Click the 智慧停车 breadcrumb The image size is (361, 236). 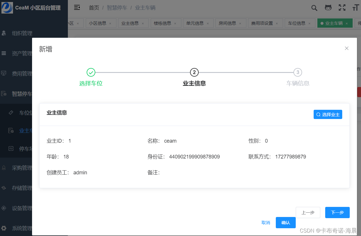[x=117, y=8]
